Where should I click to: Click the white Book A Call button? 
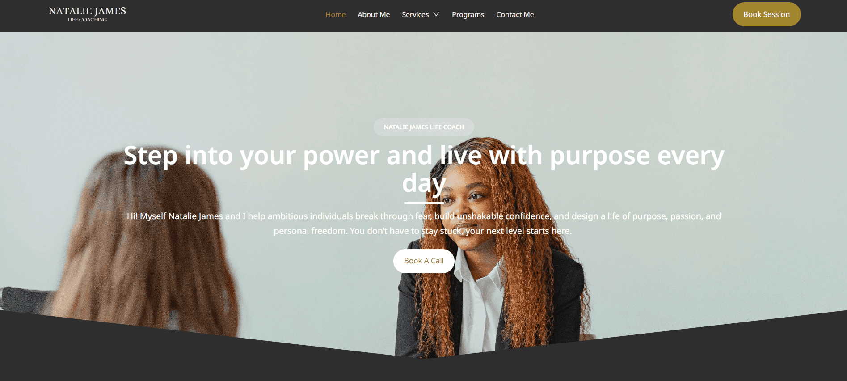[424, 261]
